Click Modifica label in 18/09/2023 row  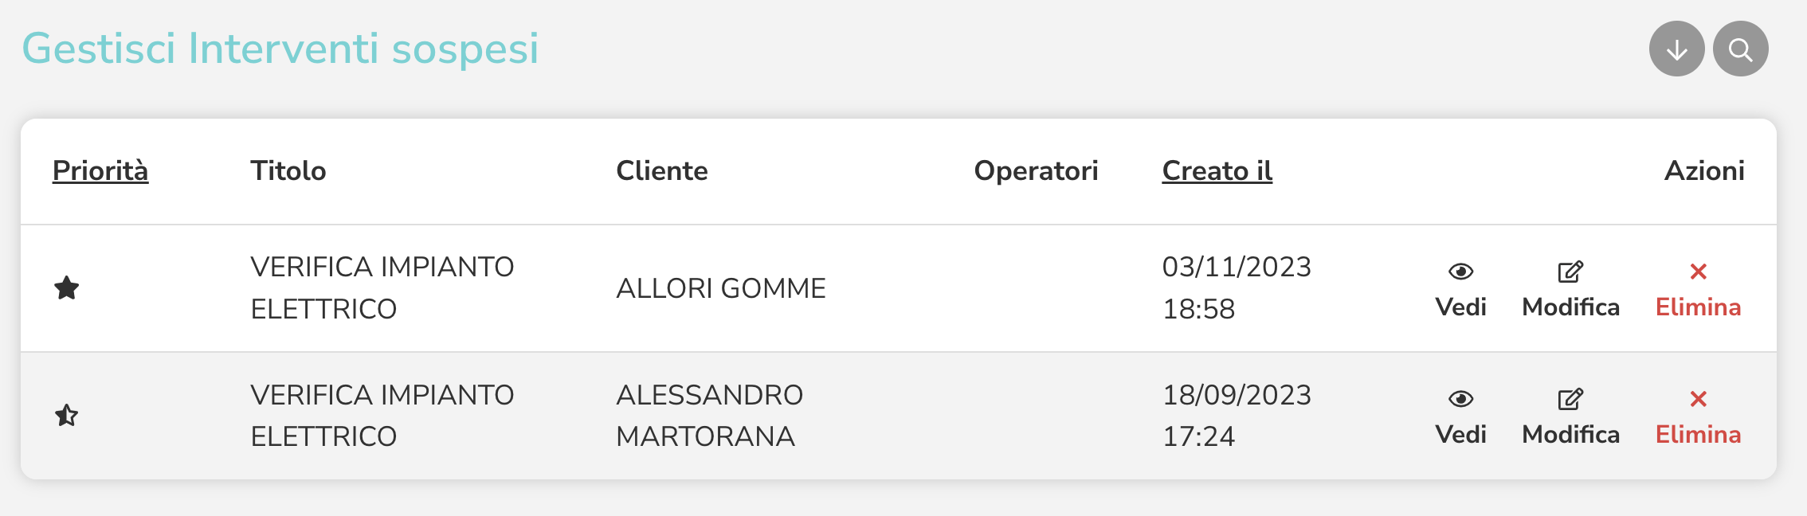(x=1570, y=435)
